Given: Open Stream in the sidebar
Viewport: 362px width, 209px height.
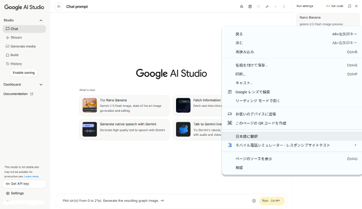Looking at the screenshot, I should click(x=24, y=38).
